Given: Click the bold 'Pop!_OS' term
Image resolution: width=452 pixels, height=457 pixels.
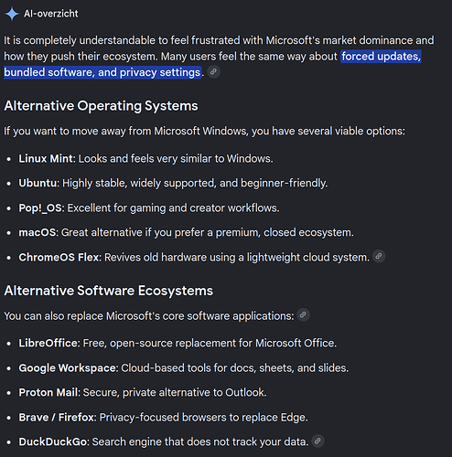Looking at the screenshot, I should (x=40, y=208).
